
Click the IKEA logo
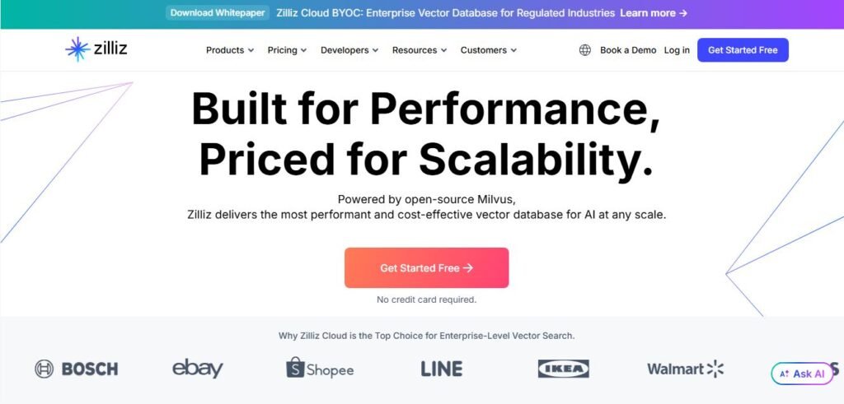click(x=563, y=369)
